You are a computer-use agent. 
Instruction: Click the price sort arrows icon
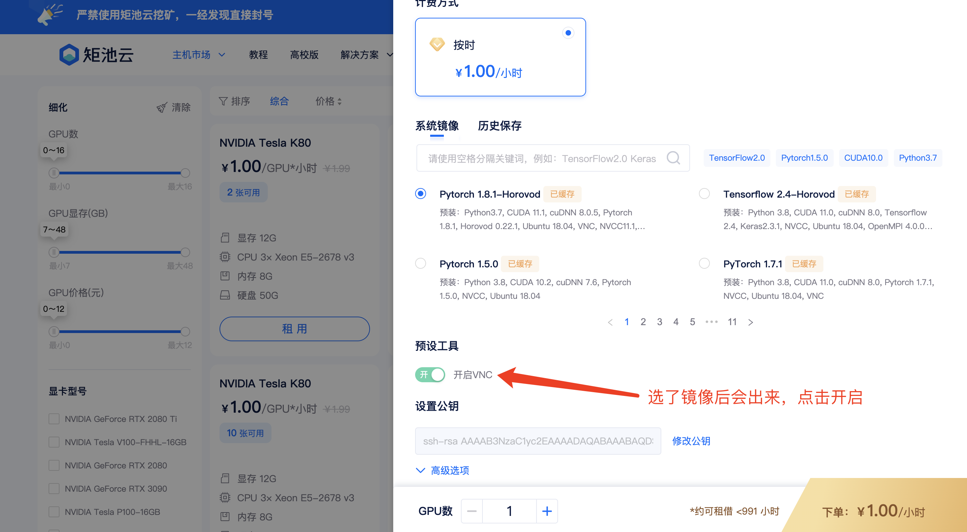pyautogui.click(x=339, y=101)
